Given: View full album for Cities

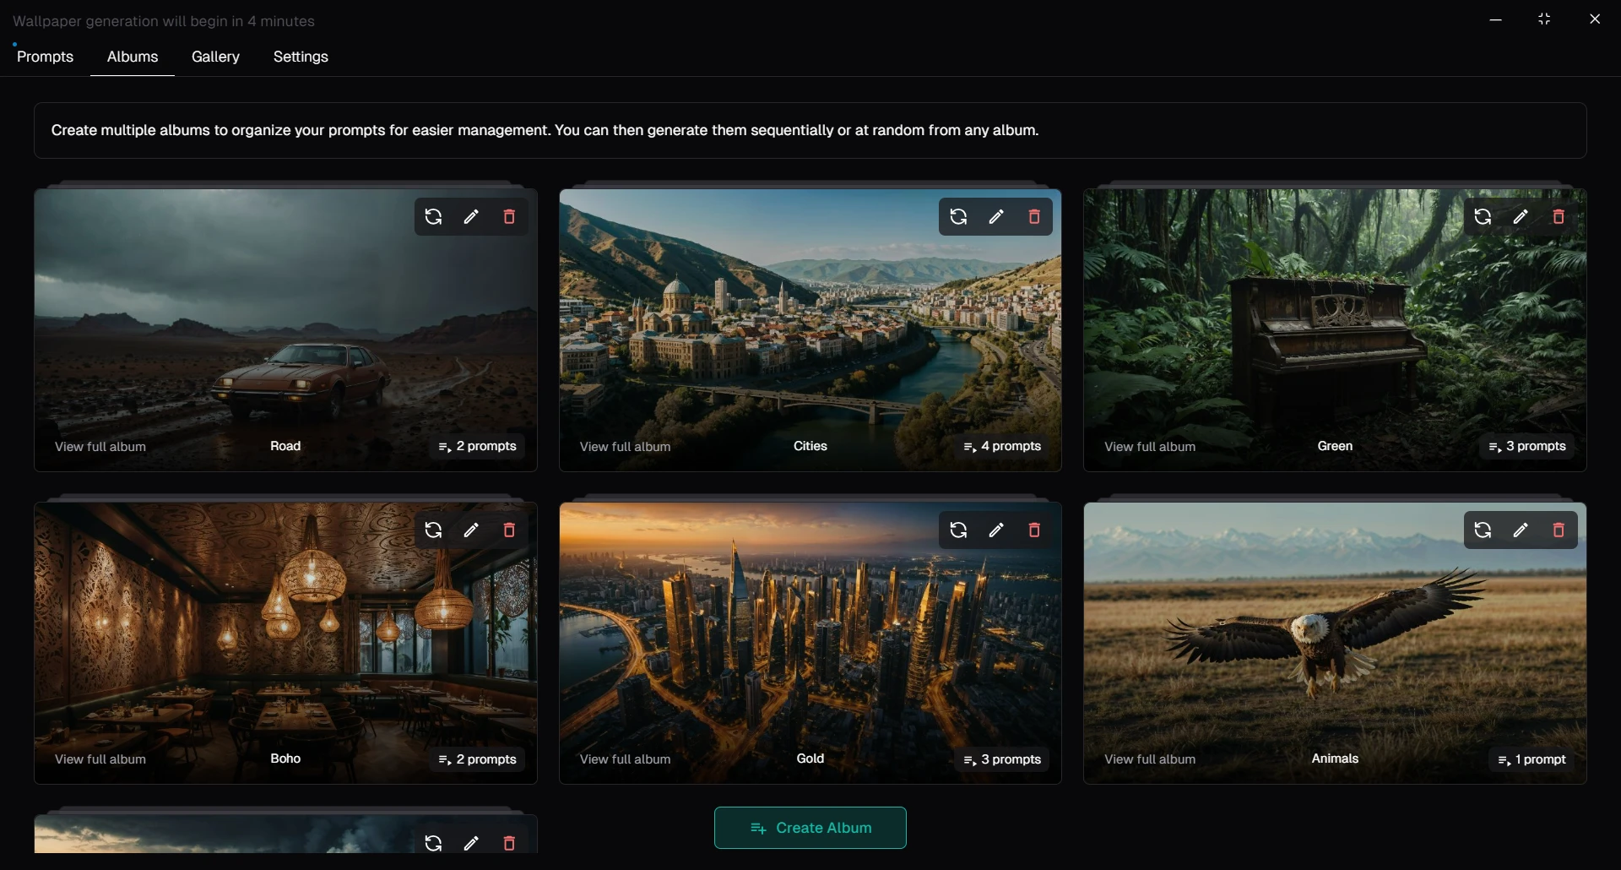Looking at the screenshot, I should click(625, 447).
